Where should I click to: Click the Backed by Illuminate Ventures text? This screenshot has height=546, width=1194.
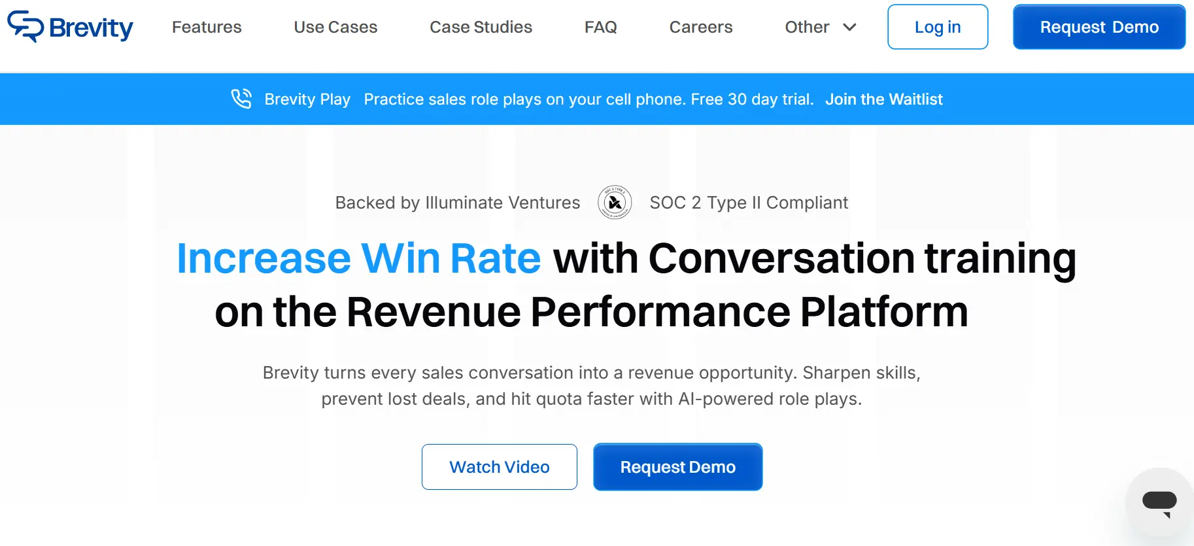pos(457,203)
